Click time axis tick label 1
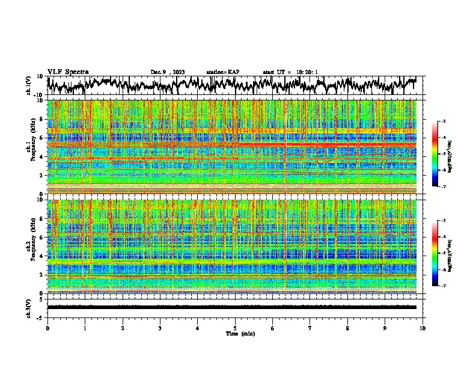 coord(85,328)
